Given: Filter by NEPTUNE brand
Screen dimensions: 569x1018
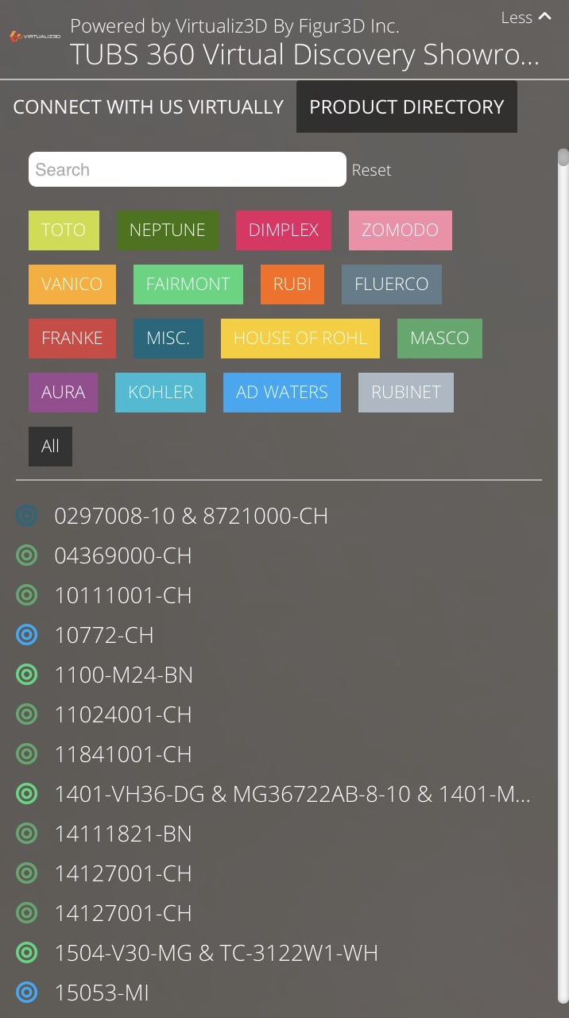Looking at the screenshot, I should 168,230.
